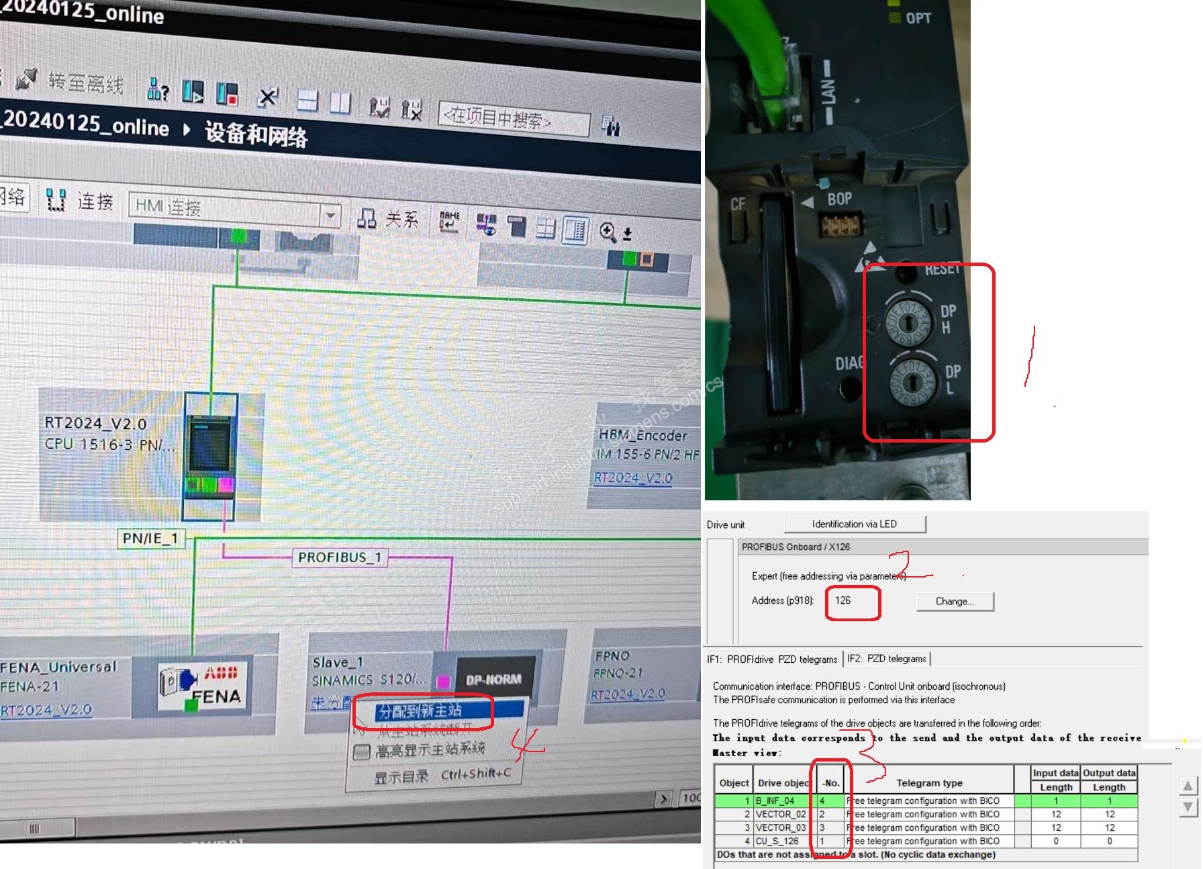Click the device X-mark icon beside the search box
Screen dimensions: 1203x869
coord(411,109)
